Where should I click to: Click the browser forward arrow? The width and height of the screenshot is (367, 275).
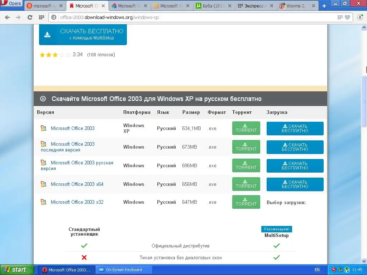[x=18, y=17]
